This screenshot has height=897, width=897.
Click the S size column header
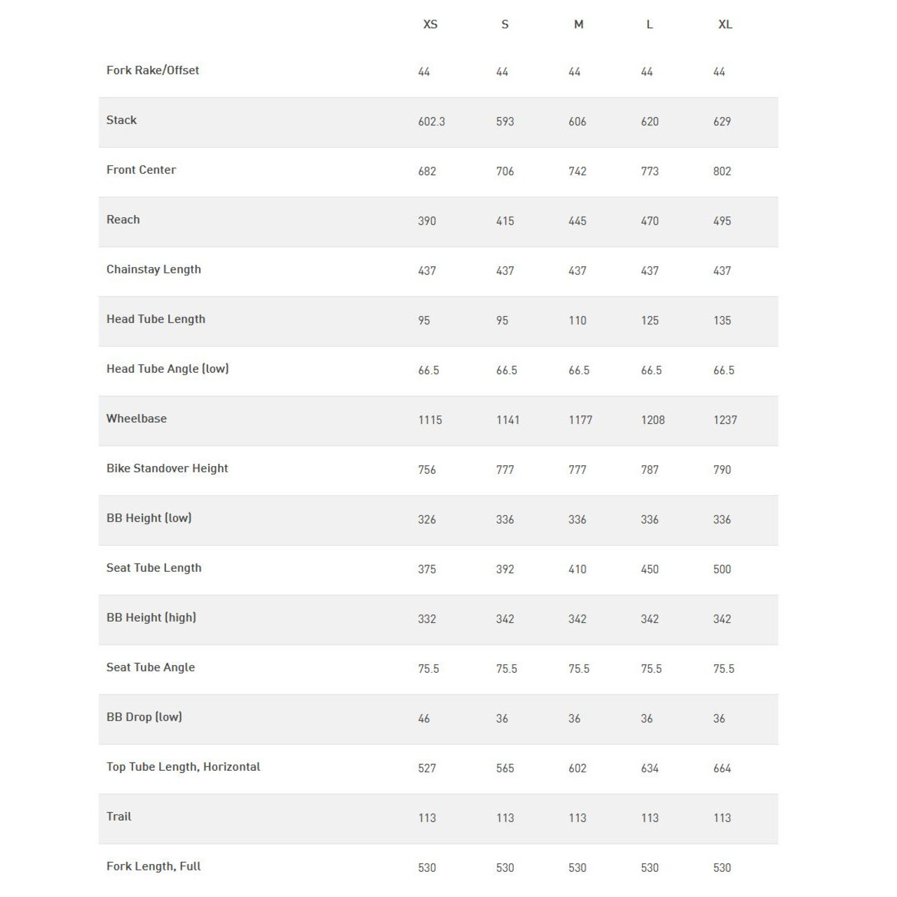(x=505, y=25)
